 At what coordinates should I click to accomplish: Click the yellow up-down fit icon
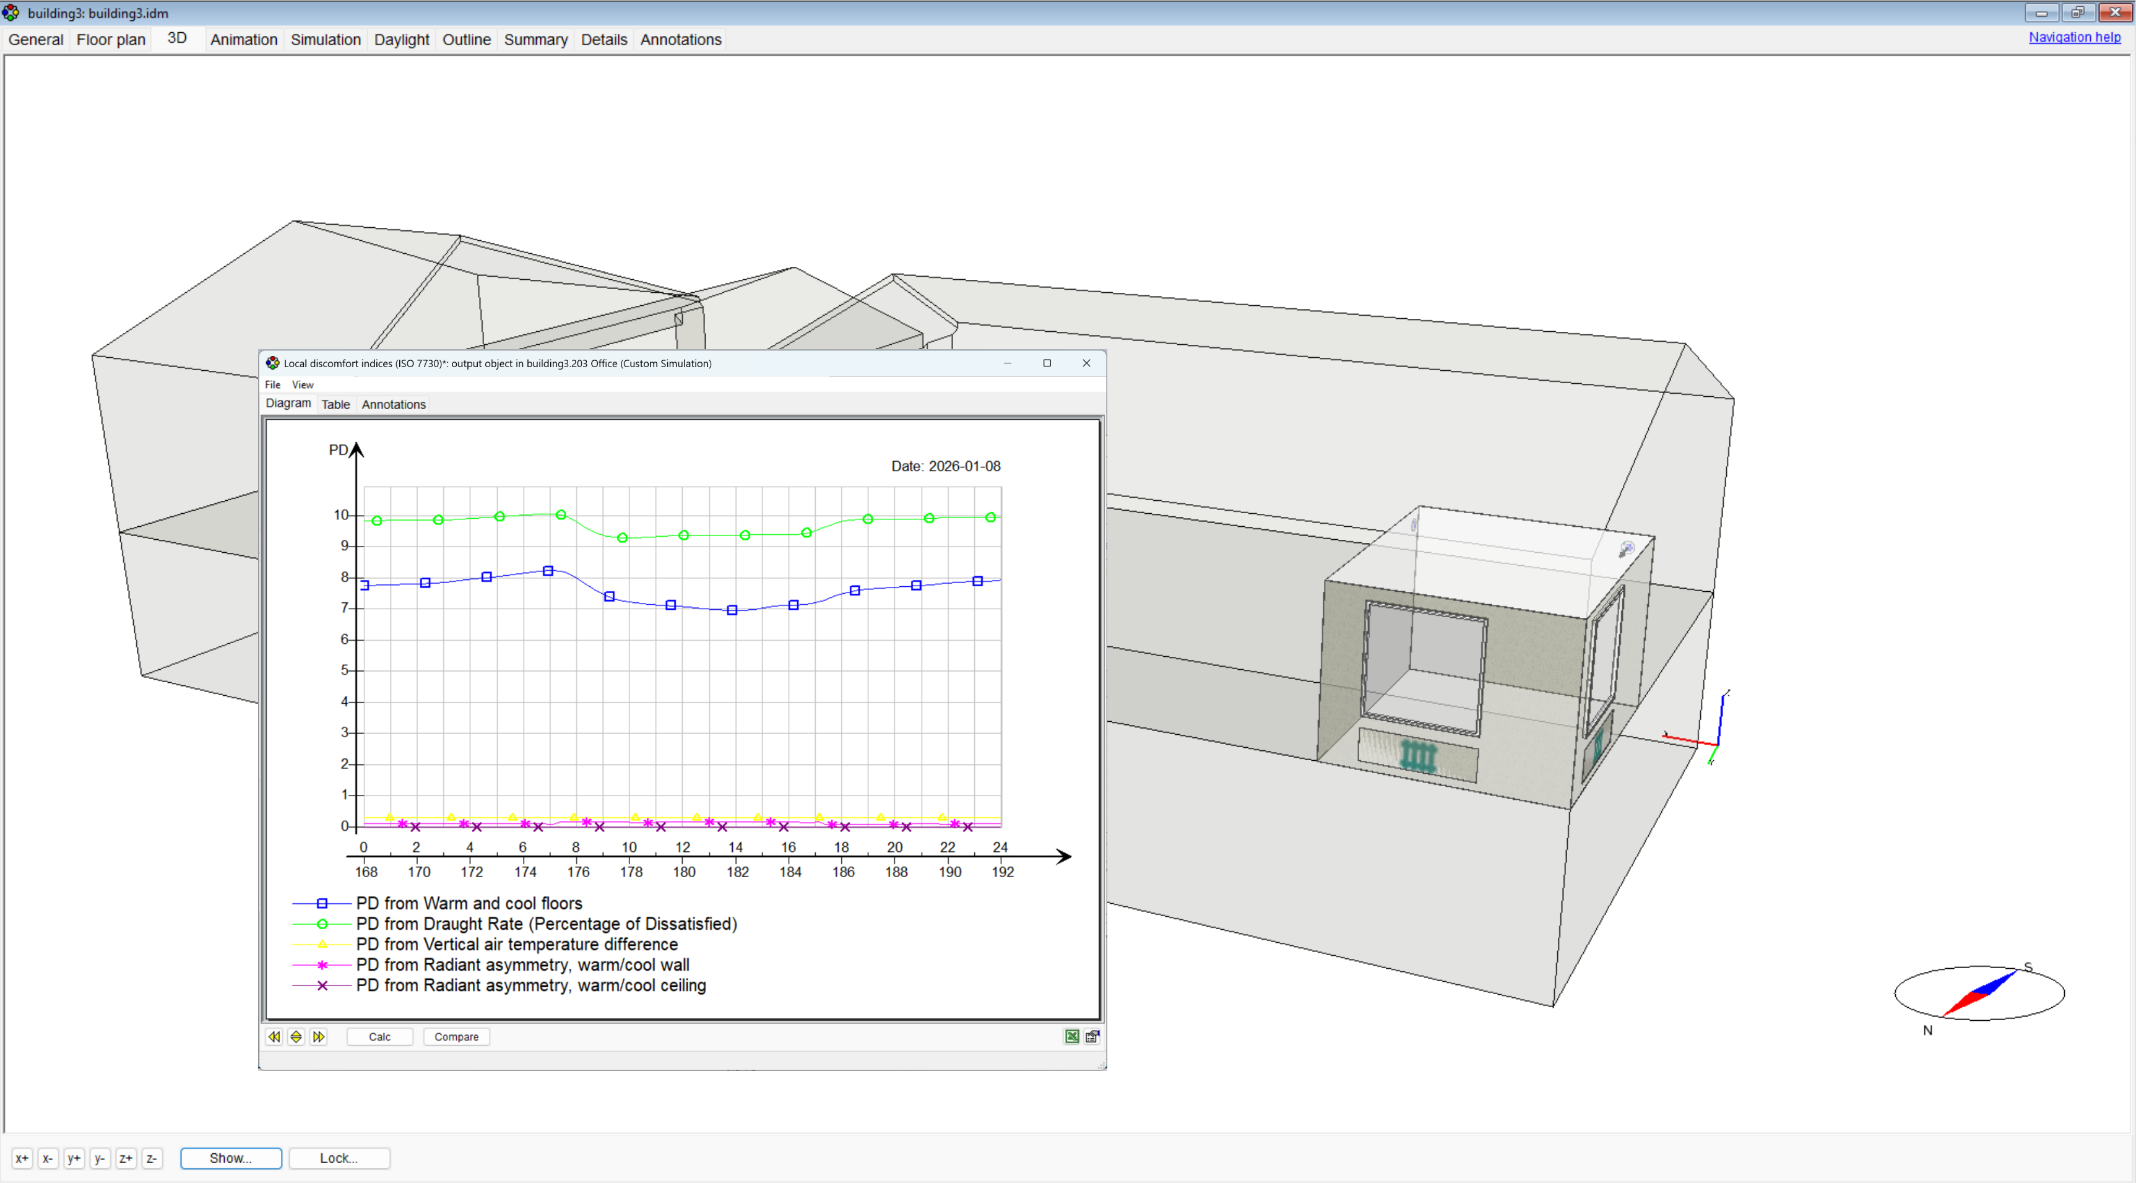tap(296, 1036)
